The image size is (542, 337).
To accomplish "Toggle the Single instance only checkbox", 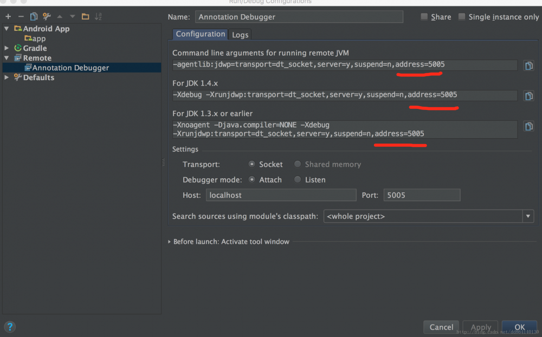I will pyautogui.click(x=462, y=17).
